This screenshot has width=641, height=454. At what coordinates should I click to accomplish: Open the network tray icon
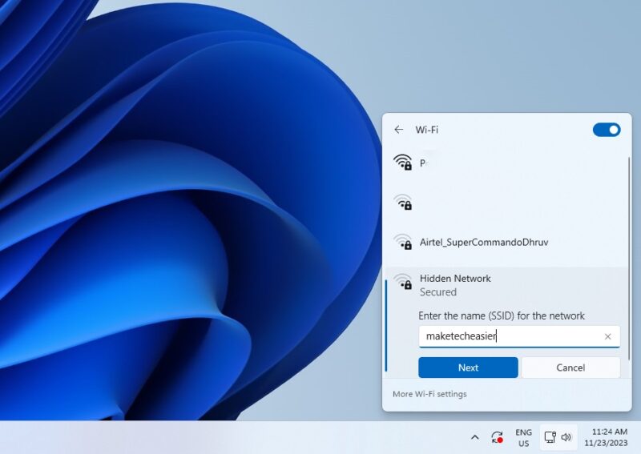550,437
